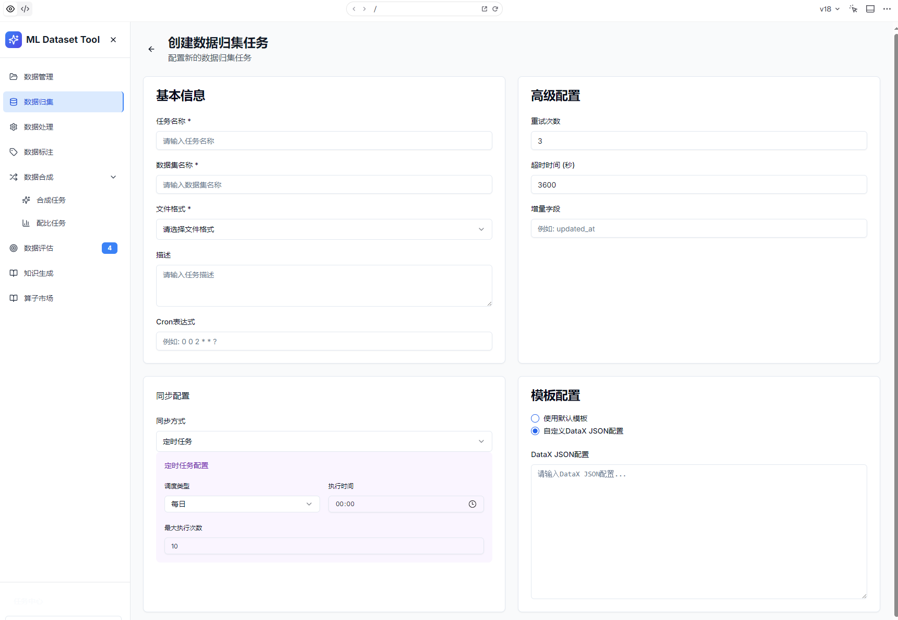The height and width of the screenshot is (620, 898).
Task: Click the clock icon in 执行时间 field
Action: point(472,504)
